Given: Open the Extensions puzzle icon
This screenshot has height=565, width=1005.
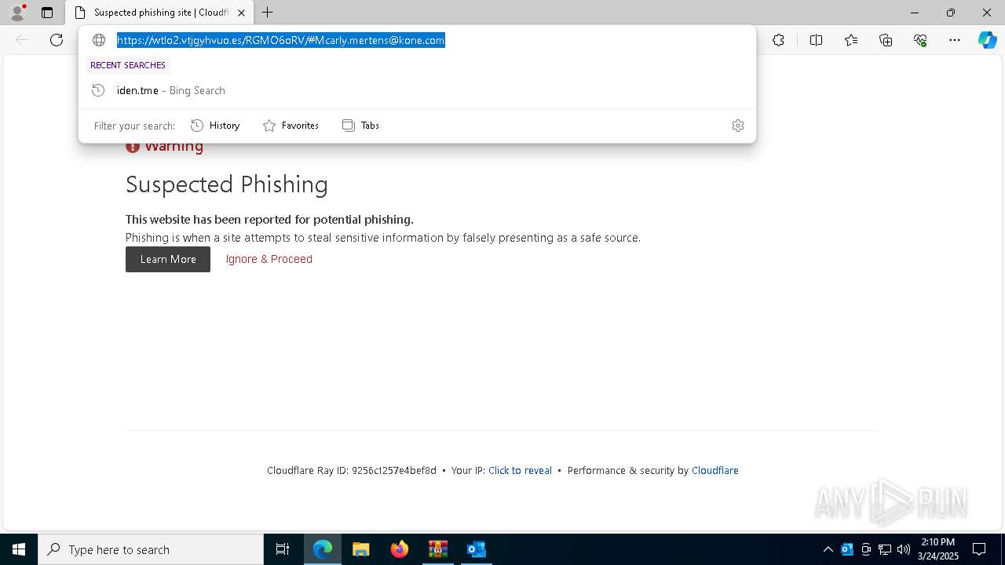Looking at the screenshot, I should click(778, 40).
